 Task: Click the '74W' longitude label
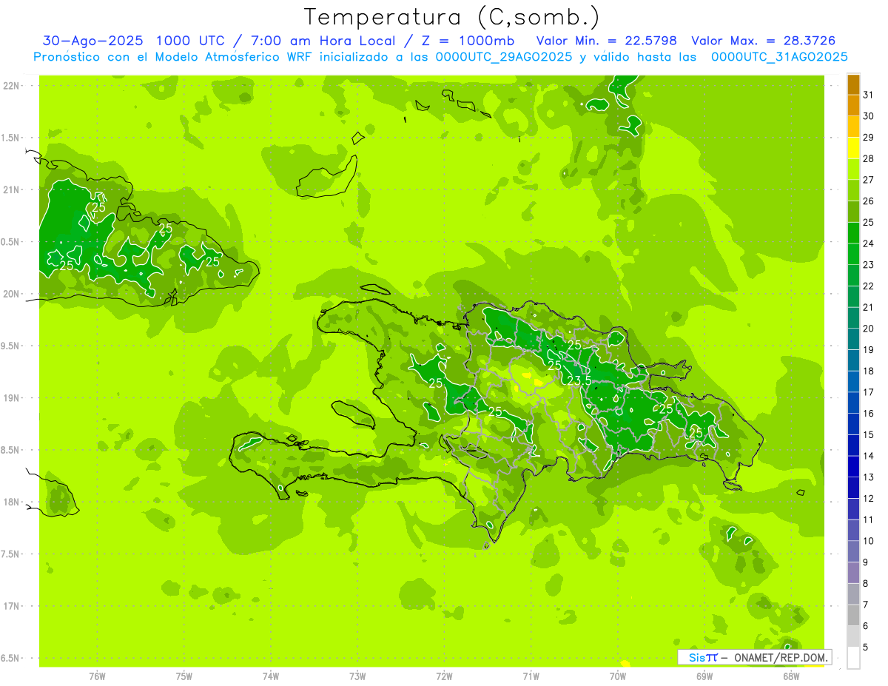click(271, 676)
